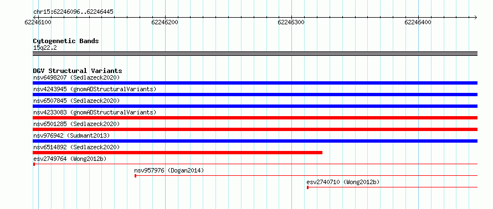Select the gray 15q22.2 cytogenetic band bar
Image resolution: width=493 pixels, height=209 pixels.
tap(255, 54)
